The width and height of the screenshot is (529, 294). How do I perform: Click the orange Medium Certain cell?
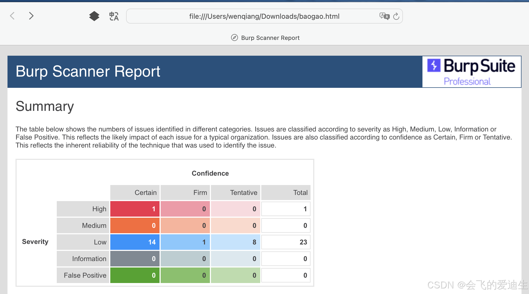[135, 225]
